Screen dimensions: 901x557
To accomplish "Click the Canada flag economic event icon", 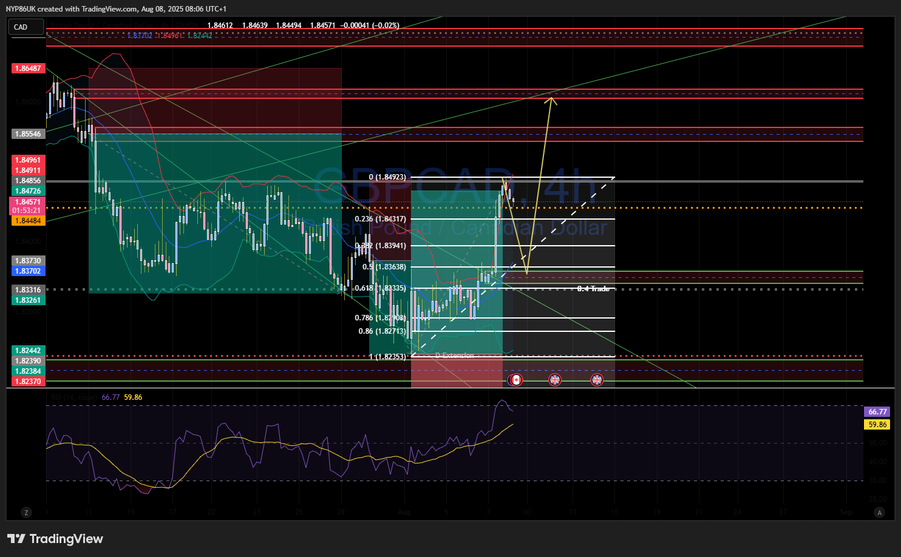I will pos(515,380).
